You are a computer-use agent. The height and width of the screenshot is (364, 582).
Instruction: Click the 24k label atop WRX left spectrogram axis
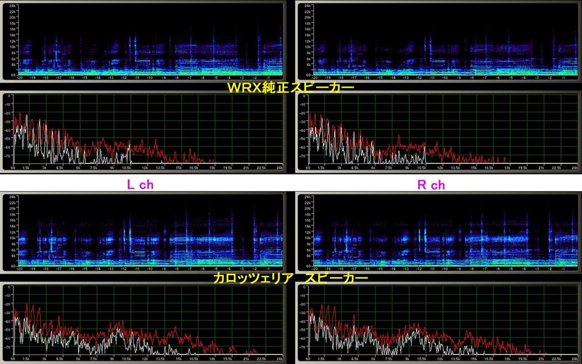tap(13, 6)
